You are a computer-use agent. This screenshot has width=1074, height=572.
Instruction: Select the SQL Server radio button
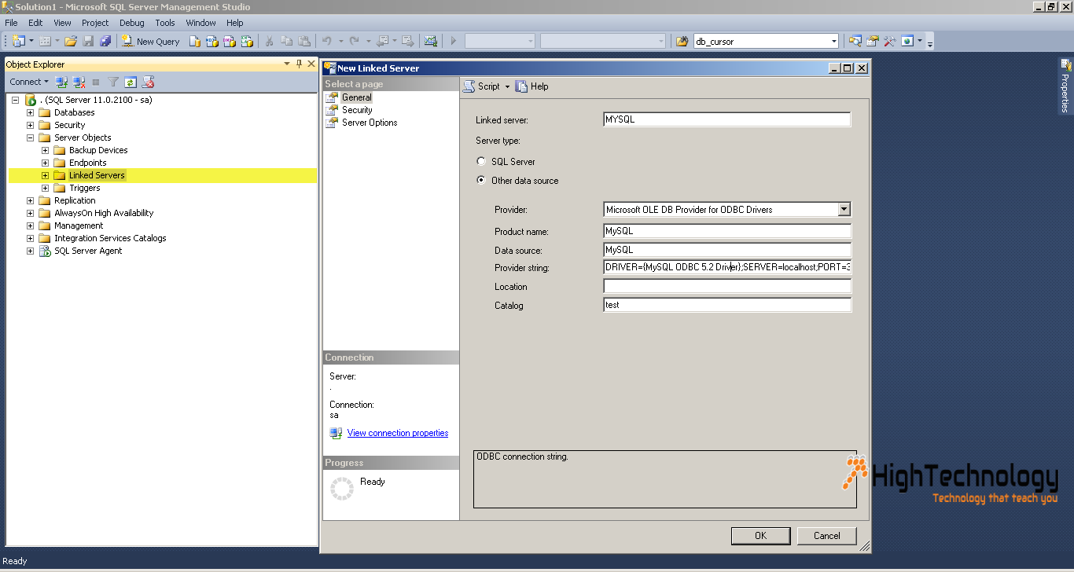click(x=482, y=162)
